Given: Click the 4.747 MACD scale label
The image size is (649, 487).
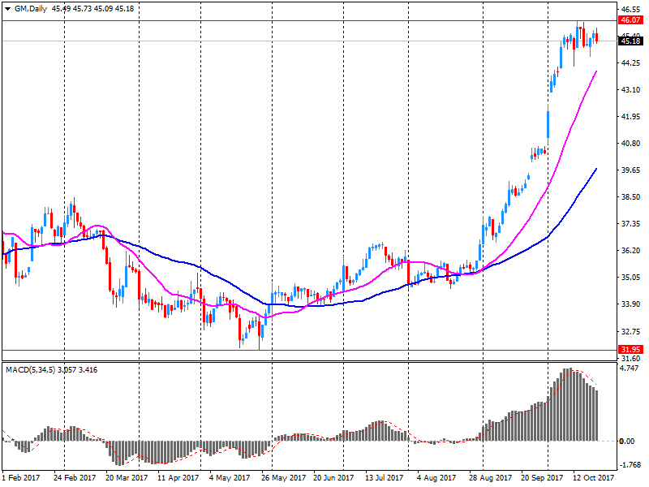Looking at the screenshot, I should point(630,368).
